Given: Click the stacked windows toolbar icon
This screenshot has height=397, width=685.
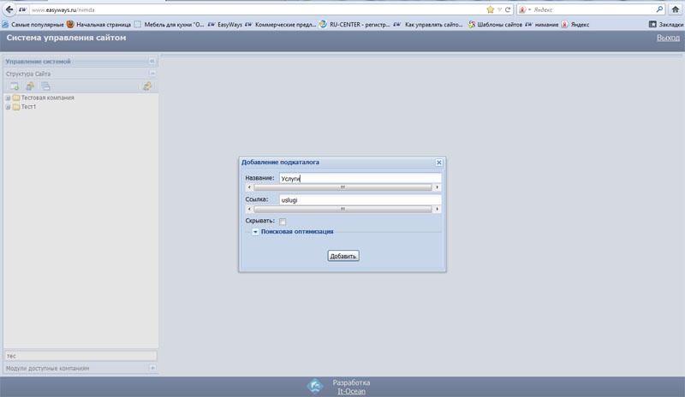Looking at the screenshot, I should (45, 86).
